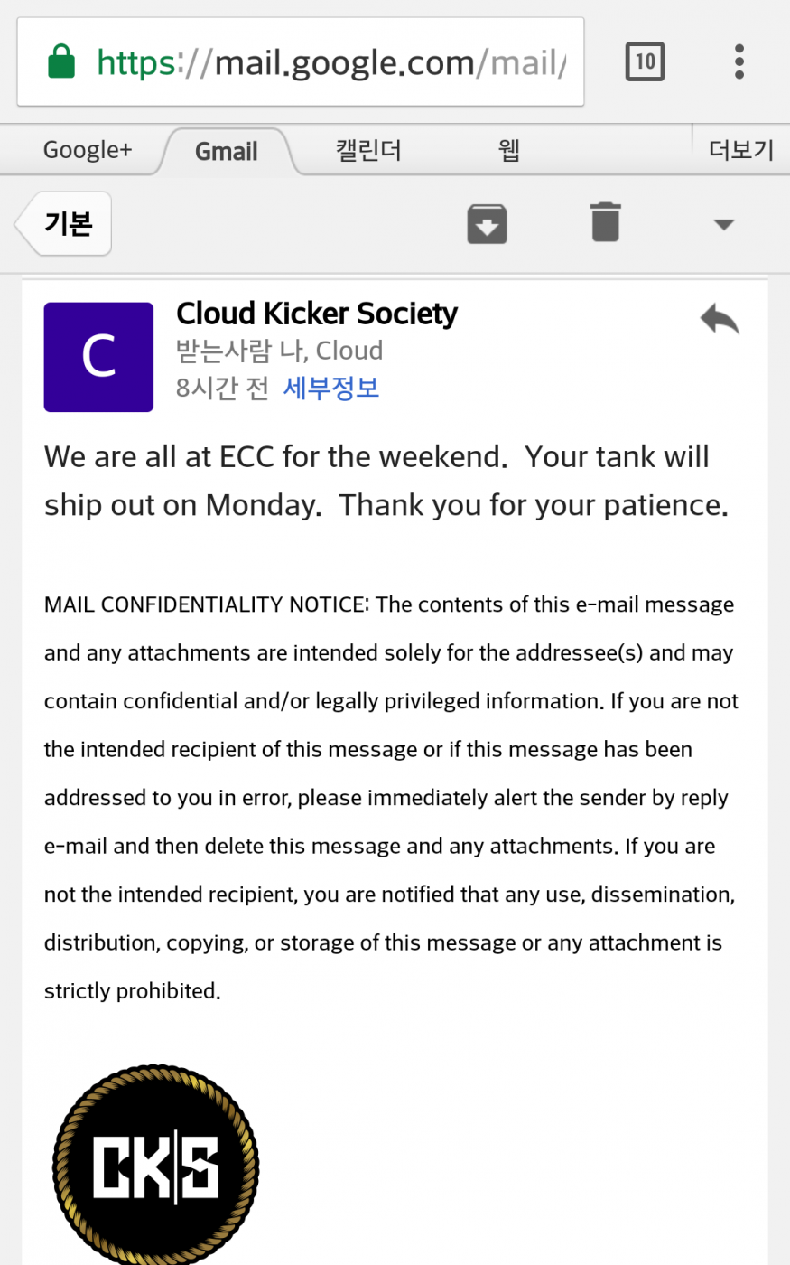Show message details via 세부정보

[x=331, y=388]
